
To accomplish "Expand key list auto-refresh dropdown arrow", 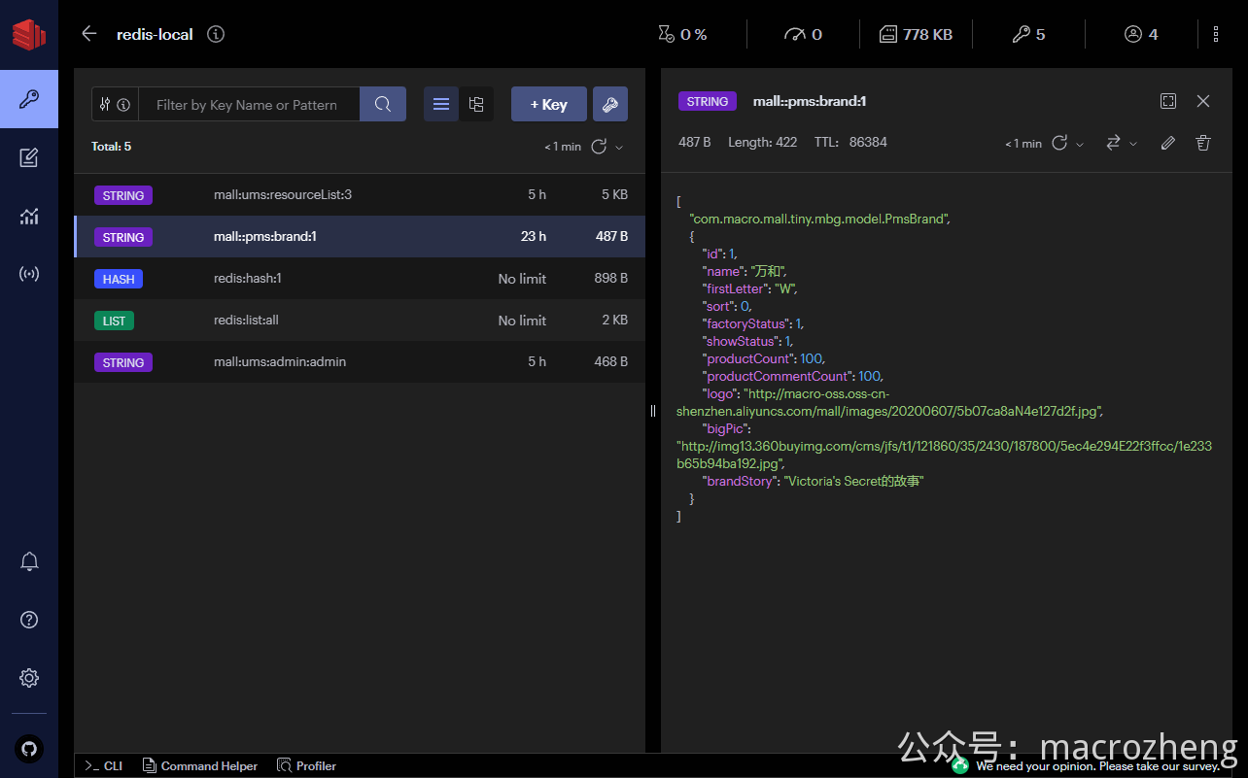I will [619, 147].
